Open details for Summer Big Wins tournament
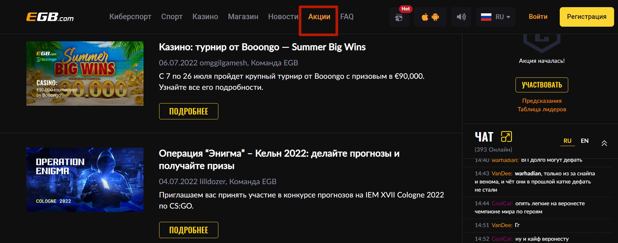Viewport: 618px width, 243px height. coord(188,111)
